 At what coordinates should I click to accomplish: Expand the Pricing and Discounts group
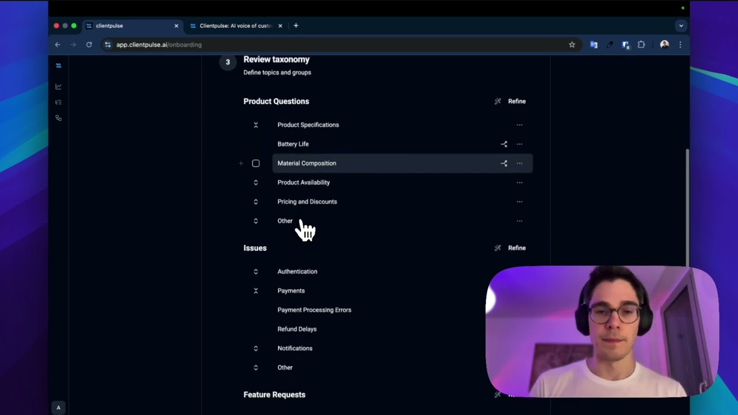256,202
